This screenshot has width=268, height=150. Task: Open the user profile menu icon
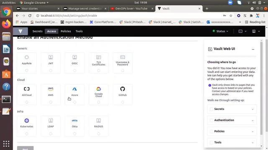pos(254,31)
